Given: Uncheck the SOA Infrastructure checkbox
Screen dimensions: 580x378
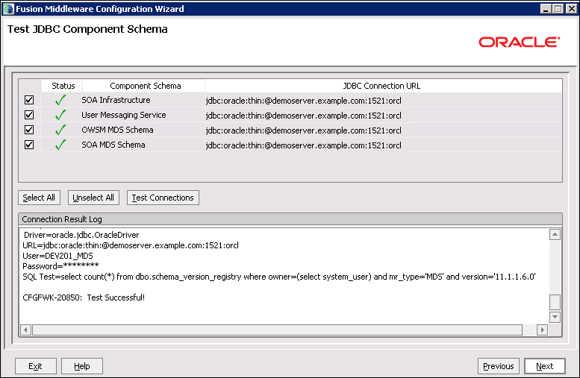Looking at the screenshot, I should click(29, 101).
